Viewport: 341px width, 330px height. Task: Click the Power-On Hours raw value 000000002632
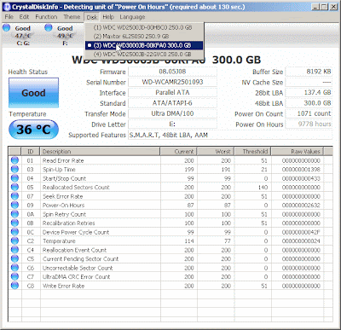(x=301, y=206)
